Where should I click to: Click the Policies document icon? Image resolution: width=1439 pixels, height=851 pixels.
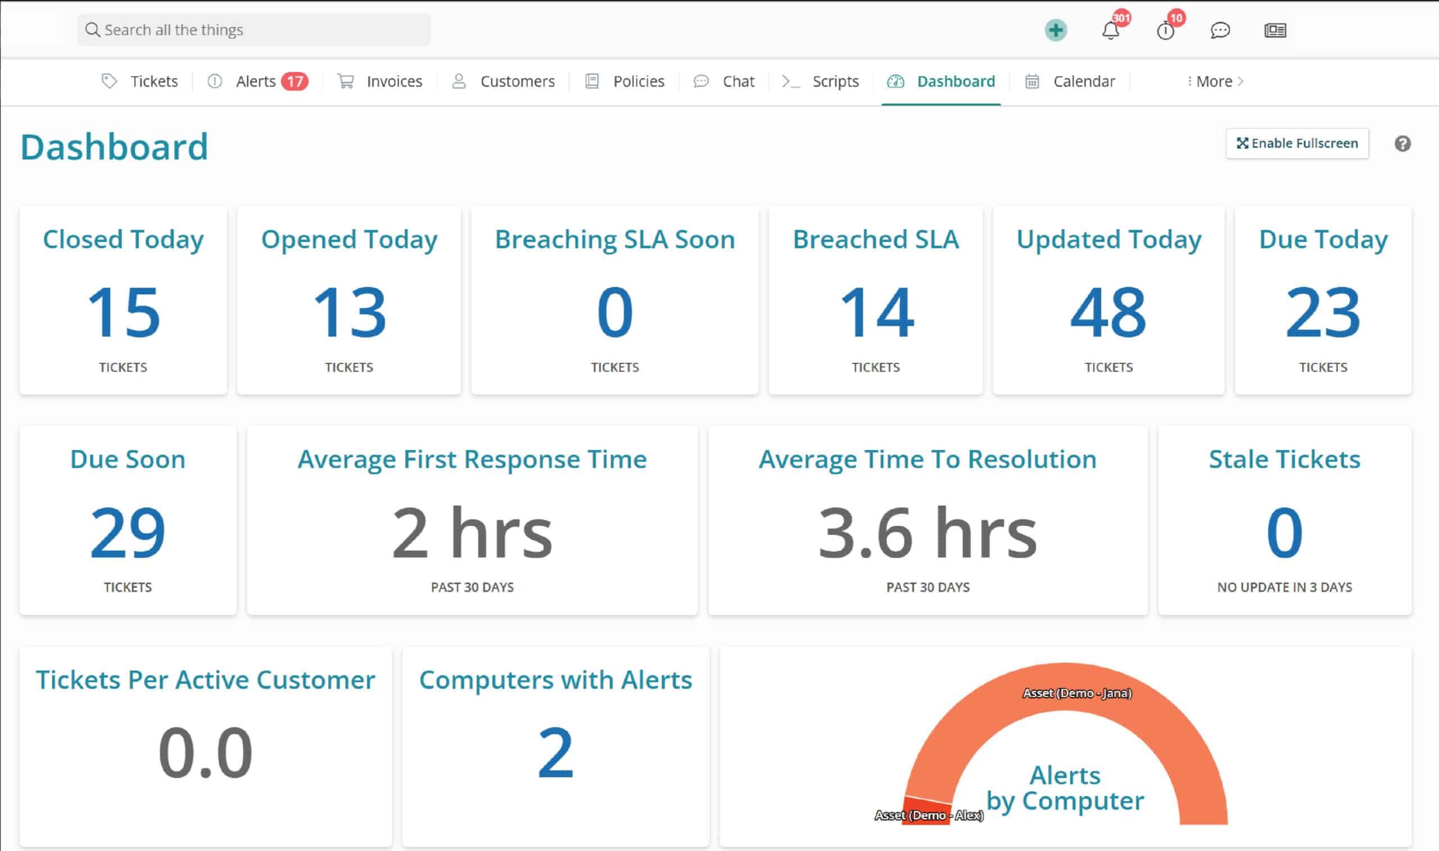pyautogui.click(x=591, y=81)
